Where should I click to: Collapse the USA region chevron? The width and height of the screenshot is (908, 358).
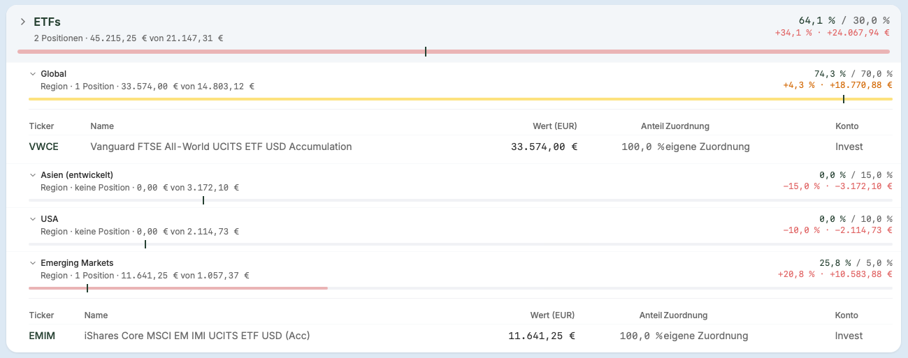point(32,218)
